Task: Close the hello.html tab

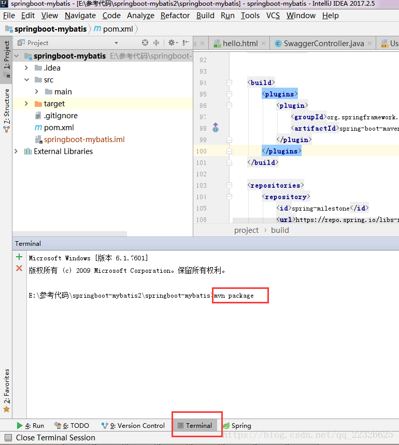Action: [263, 43]
